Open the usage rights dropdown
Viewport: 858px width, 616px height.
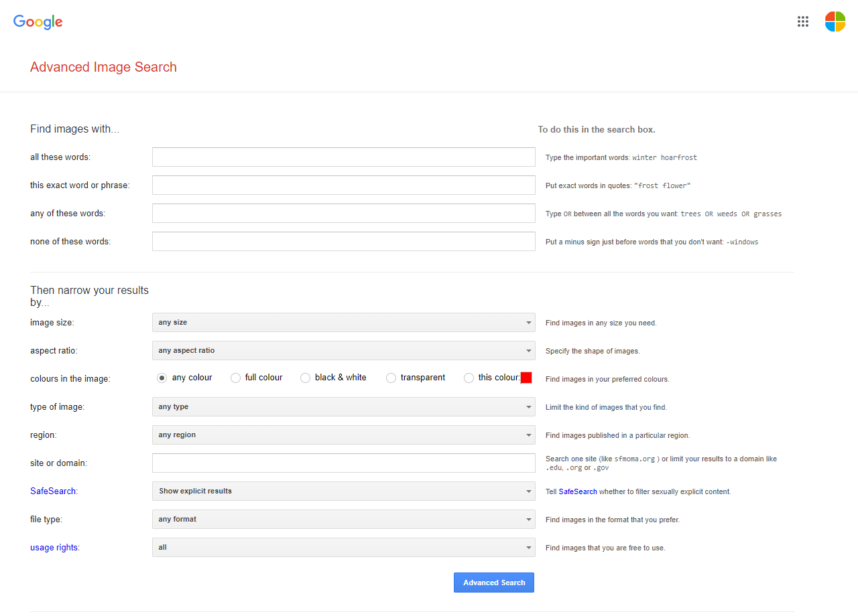coord(344,547)
